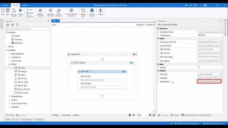The height and width of the screenshot is (128, 228).
Task: Open Breakpoints panel
Action: [39, 119]
